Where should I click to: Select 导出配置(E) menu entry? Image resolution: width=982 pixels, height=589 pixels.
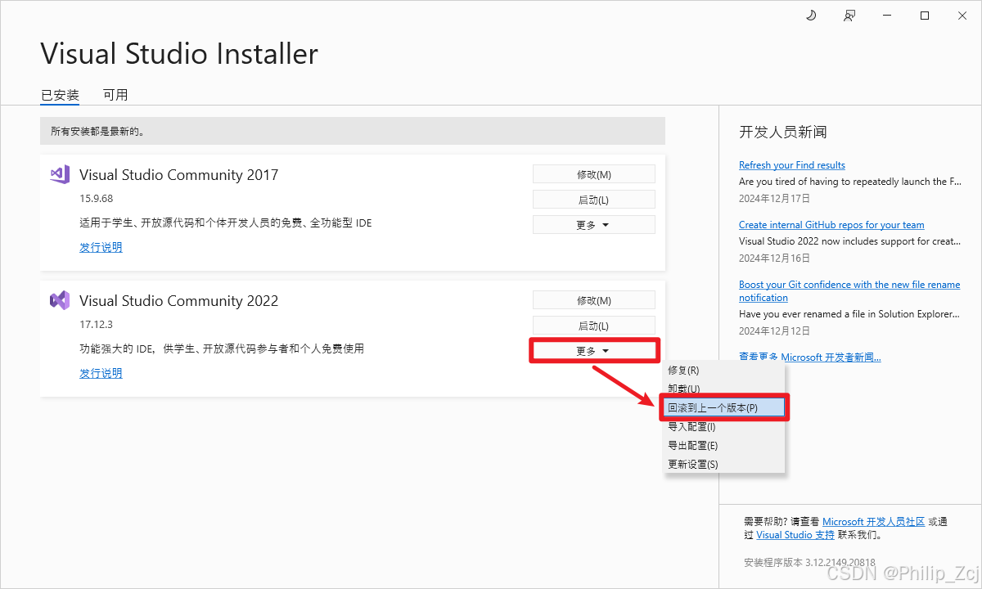click(x=725, y=445)
